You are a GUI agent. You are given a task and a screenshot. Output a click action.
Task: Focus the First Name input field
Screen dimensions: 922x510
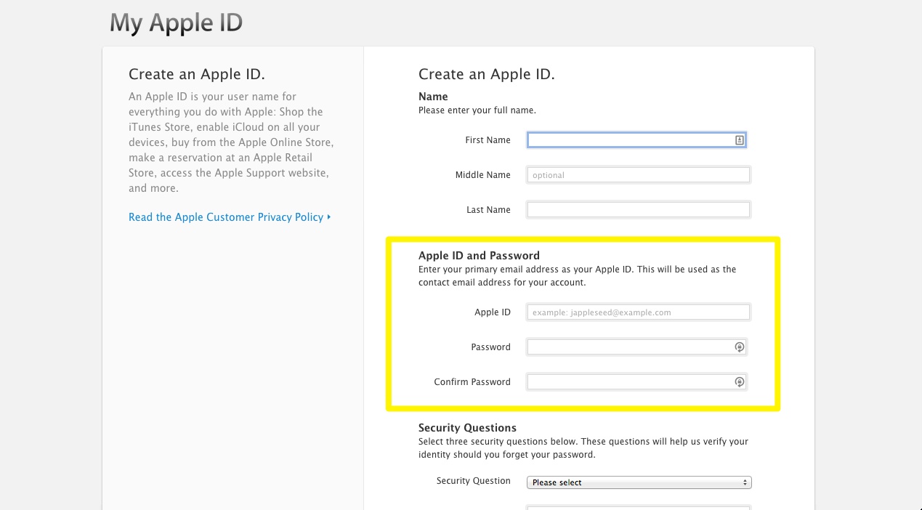coord(637,140)
